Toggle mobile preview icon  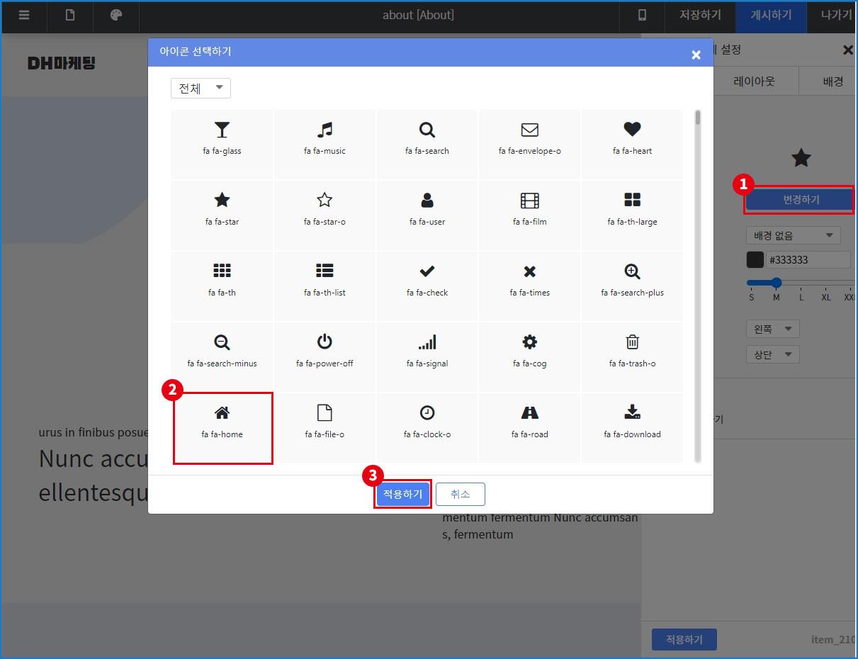click(642, 16)
